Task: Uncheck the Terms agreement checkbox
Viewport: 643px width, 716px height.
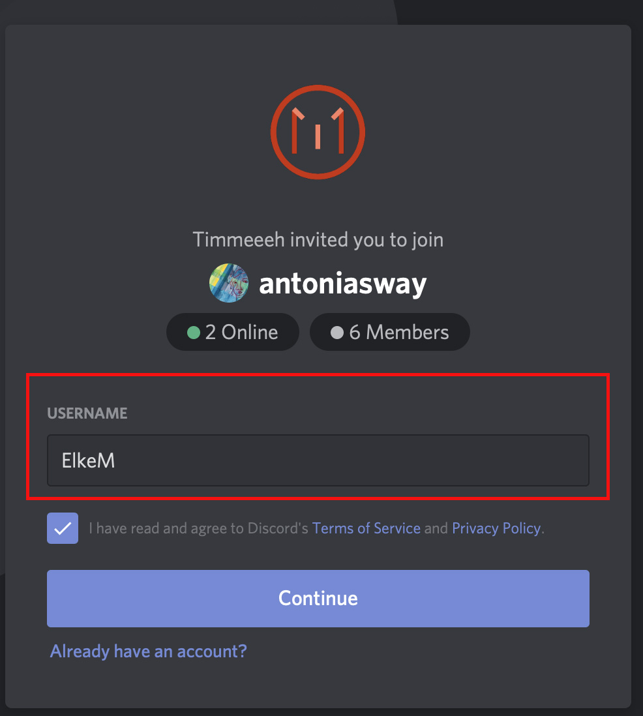Action: point(63,528)
